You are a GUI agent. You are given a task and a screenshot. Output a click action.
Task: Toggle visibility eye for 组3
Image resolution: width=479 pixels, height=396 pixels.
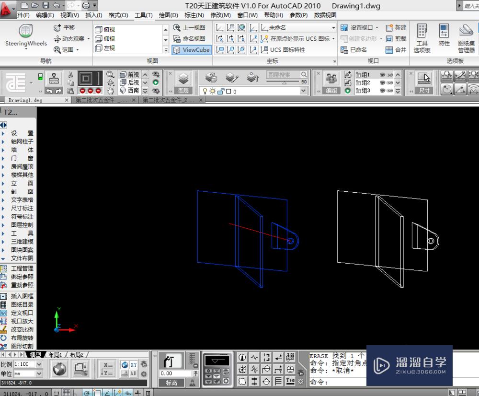[382, 91]
